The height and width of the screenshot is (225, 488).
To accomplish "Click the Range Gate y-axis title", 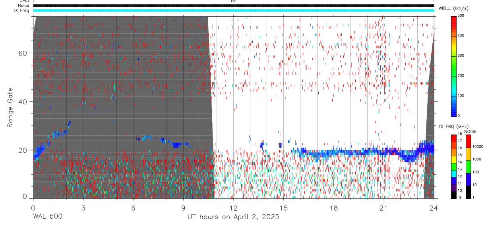I will 11,107.
